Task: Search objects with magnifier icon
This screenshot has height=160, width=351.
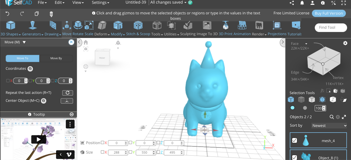Action: point(332,117)
